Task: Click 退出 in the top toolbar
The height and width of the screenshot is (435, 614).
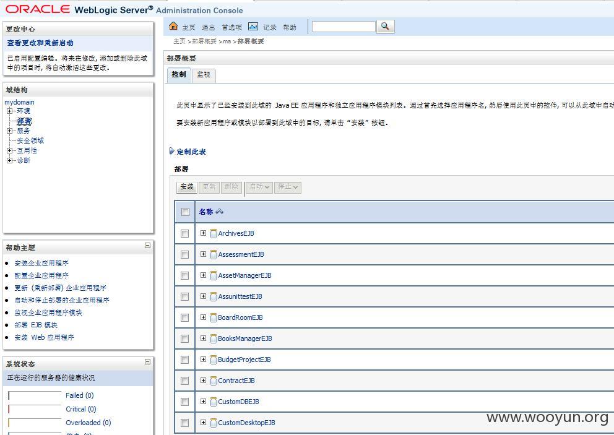Action: click(209, 27)
